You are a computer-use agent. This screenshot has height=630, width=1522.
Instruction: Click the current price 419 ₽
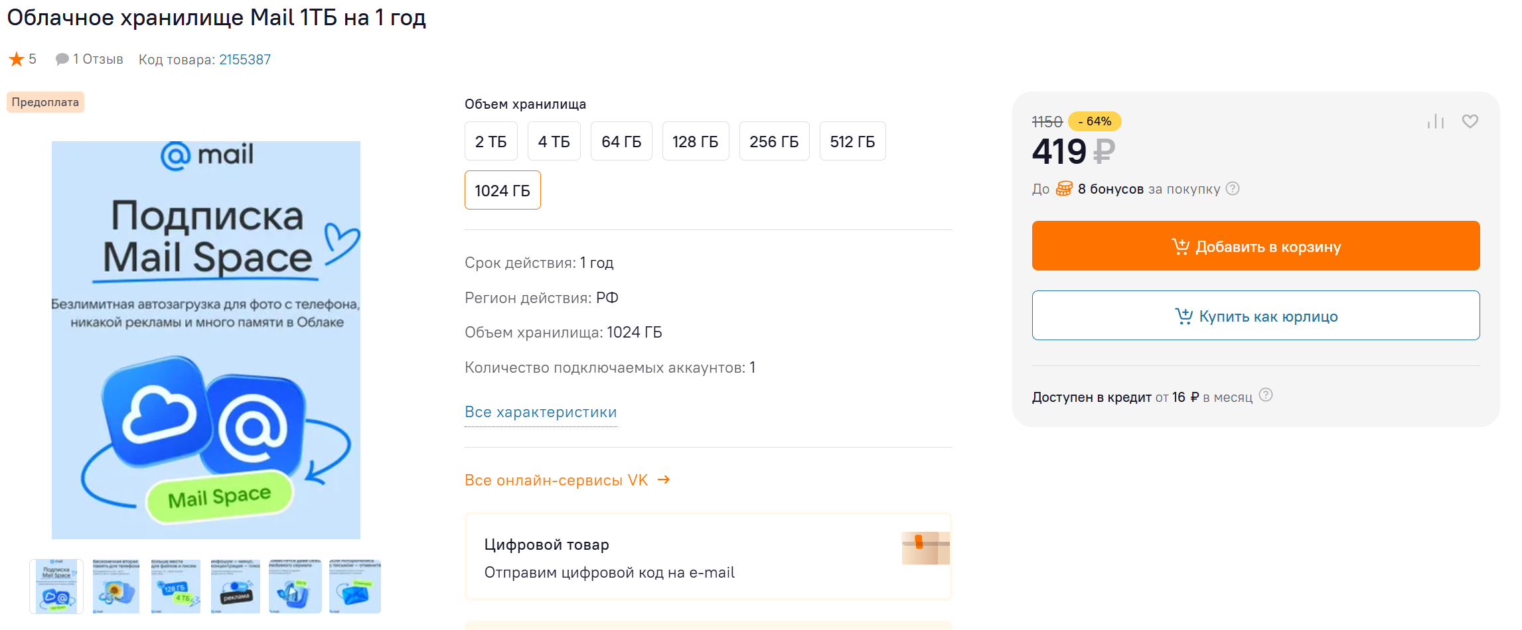tap(1073, 151)
